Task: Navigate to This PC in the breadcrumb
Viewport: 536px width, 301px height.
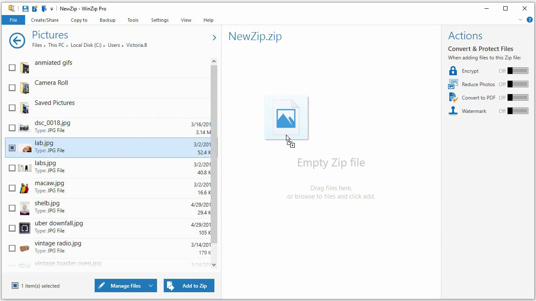Action: 56,45
